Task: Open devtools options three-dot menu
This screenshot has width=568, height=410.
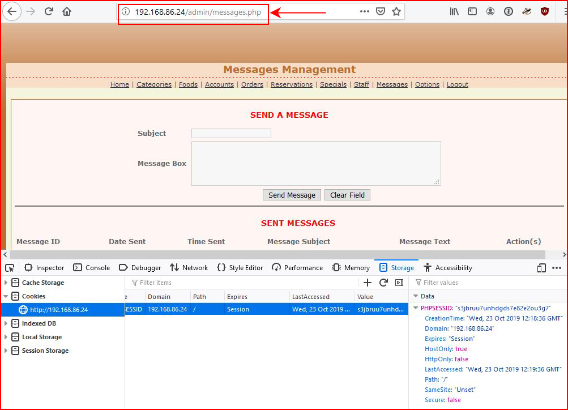Action: tap(557, 268)
